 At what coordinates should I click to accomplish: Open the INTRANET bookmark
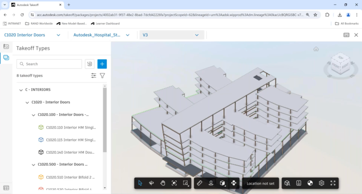click(x=12, y=24)
